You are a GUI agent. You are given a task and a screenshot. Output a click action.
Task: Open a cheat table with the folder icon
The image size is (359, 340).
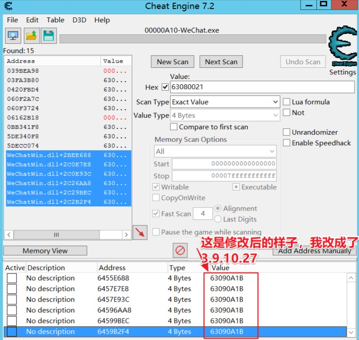click(31, 35)
